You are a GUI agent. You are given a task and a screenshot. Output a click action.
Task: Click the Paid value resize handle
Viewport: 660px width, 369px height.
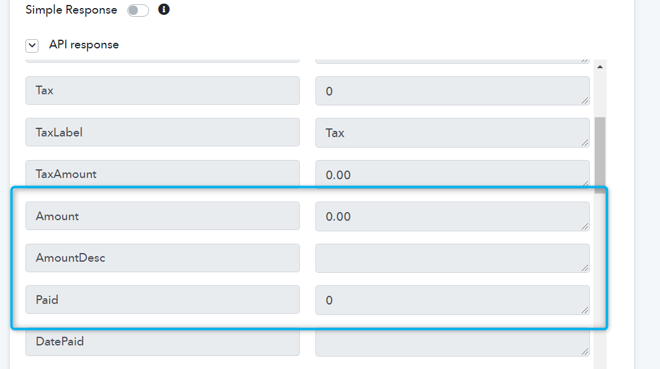click(x=585, y=310)
